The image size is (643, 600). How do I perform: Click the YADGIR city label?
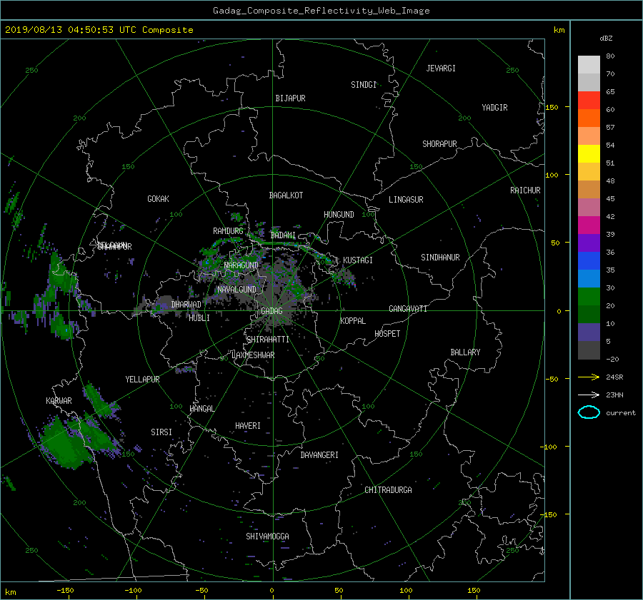pos(494,108)
